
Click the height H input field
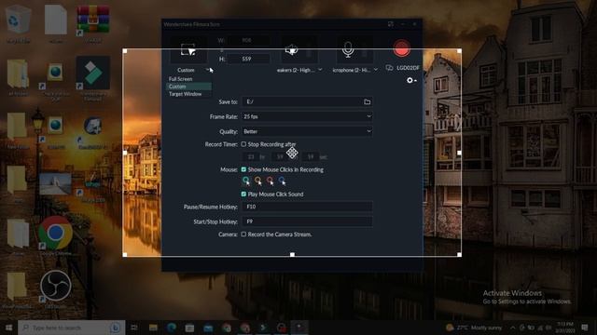pos(248,59)
